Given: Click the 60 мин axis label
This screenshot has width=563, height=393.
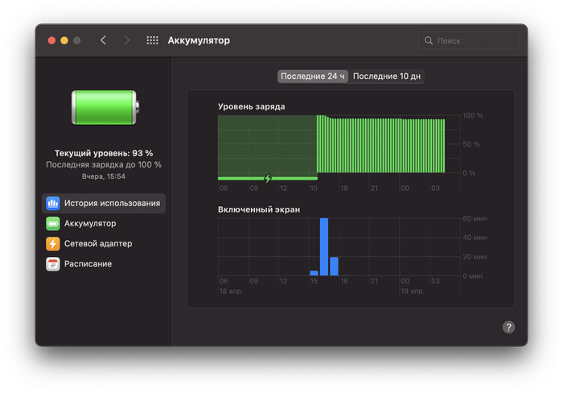Looking at the screenshot, I should (475, 218).
